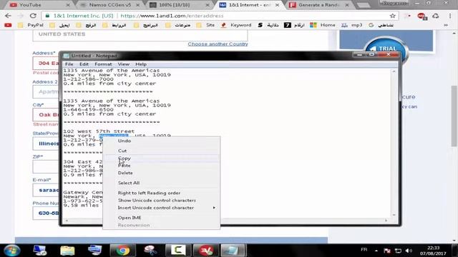Choose Open IME in the context menu
This screenshot has height=257, width=458.
click(161, 218)
